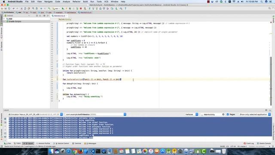Close the MainActivity.kt editor tab
The width and height of the screenshot is (275, 155).
tap(67, 16)
